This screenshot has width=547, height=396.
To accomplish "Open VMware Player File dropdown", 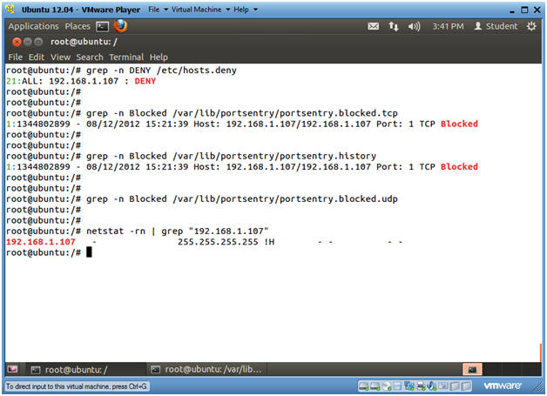I will (158, 10).
